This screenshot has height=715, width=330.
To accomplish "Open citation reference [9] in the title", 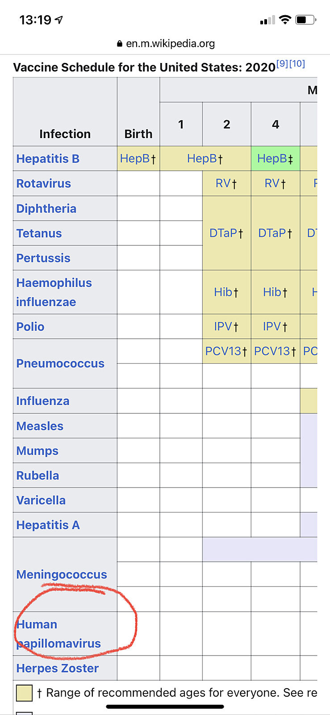I will click(282, 63).
